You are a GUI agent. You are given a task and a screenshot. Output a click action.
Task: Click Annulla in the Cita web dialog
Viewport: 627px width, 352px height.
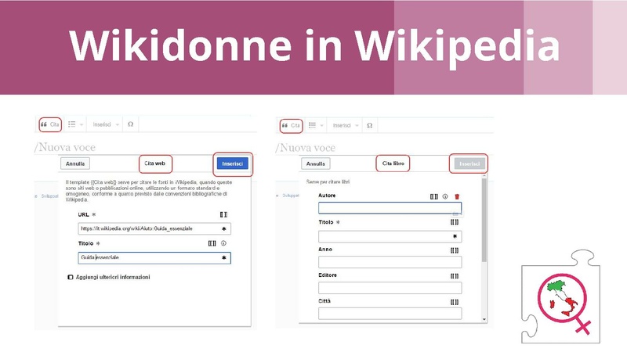tap(75, 163)
